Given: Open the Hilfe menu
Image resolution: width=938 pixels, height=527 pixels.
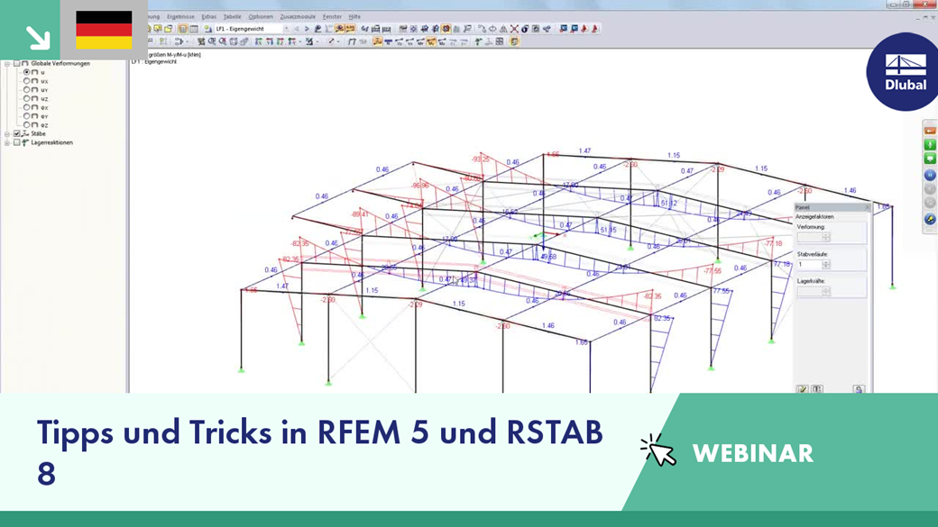Looking at the screenshot, I should tap(354, 17).
